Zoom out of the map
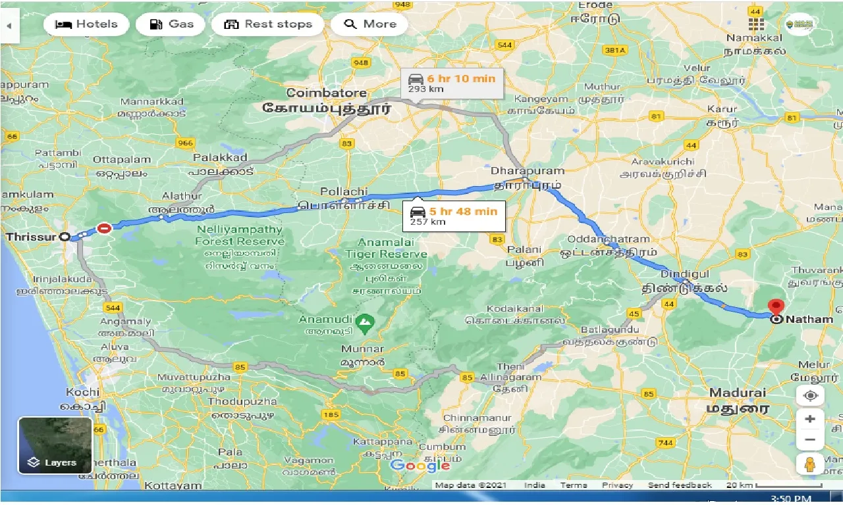The image size is (843, 505). (x=810, y=440)
